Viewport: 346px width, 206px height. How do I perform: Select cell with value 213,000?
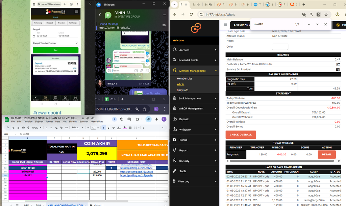97,175
